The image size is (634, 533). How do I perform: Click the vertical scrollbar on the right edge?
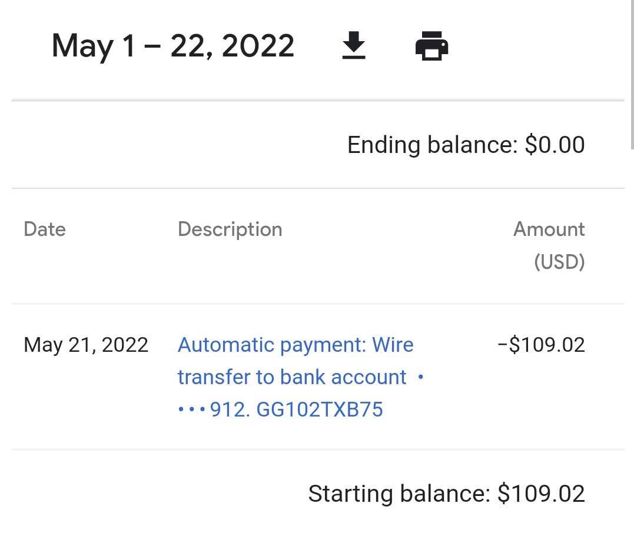tap(632, 75)
